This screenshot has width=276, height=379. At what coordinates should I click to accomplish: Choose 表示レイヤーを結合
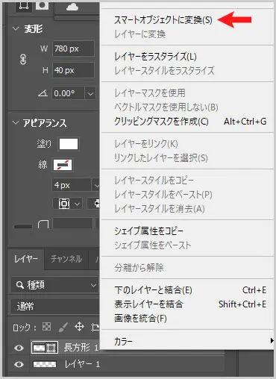pos(148,304)
